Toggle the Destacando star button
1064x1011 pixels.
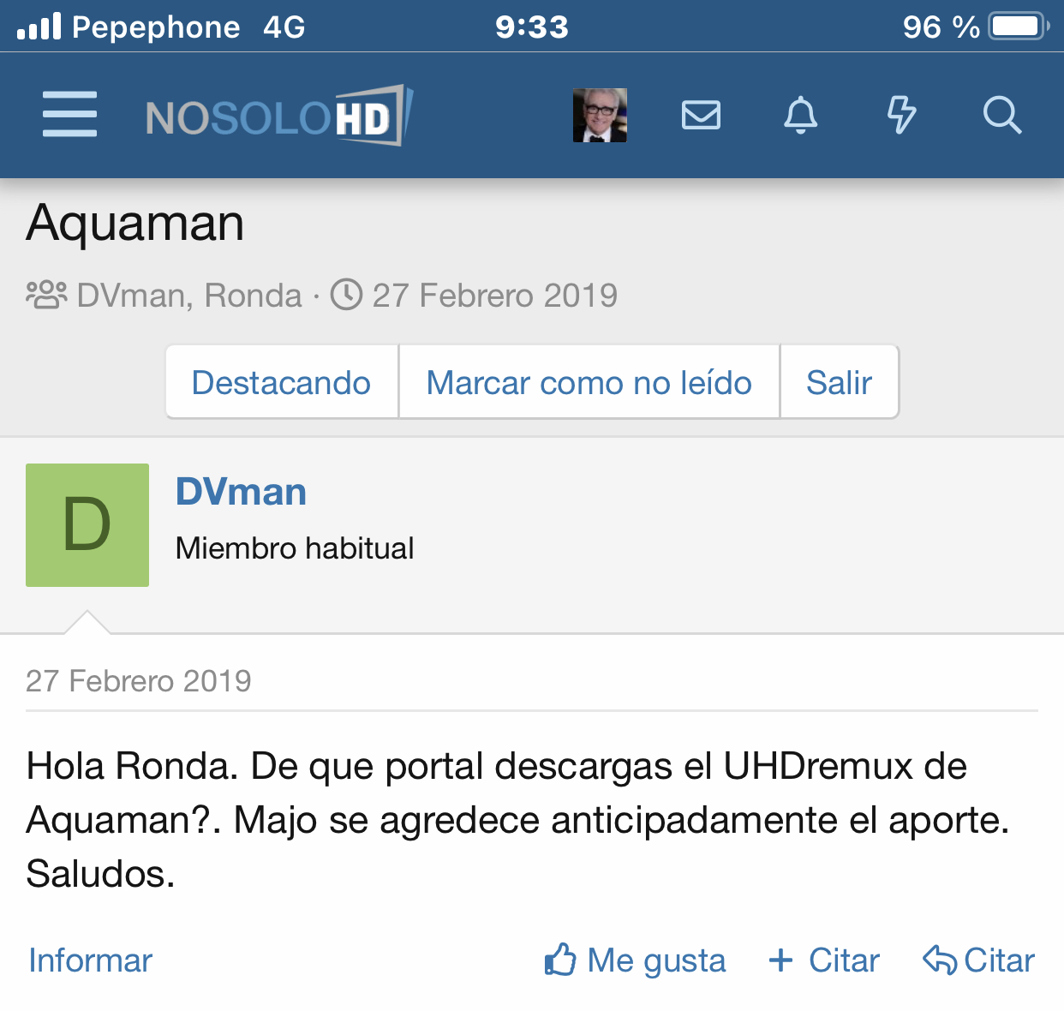tap(281, 382)
